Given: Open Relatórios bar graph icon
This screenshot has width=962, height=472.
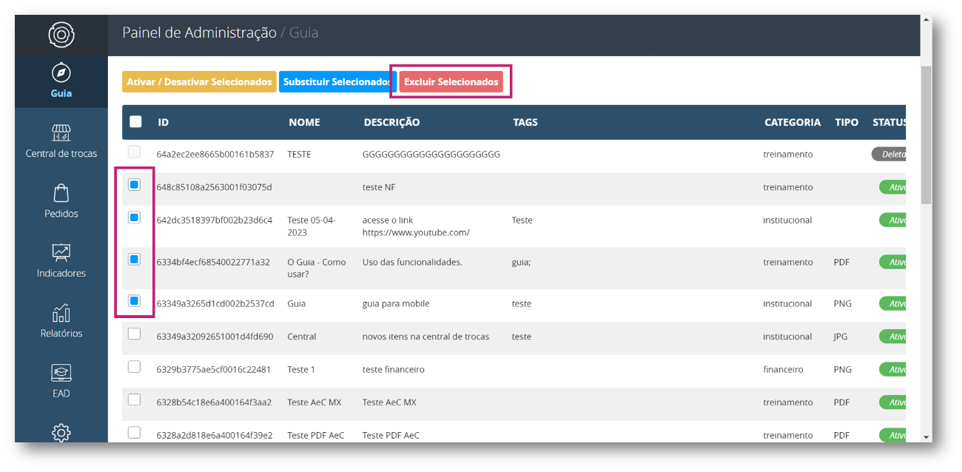Looking at the screenshot, I should 61,313.
